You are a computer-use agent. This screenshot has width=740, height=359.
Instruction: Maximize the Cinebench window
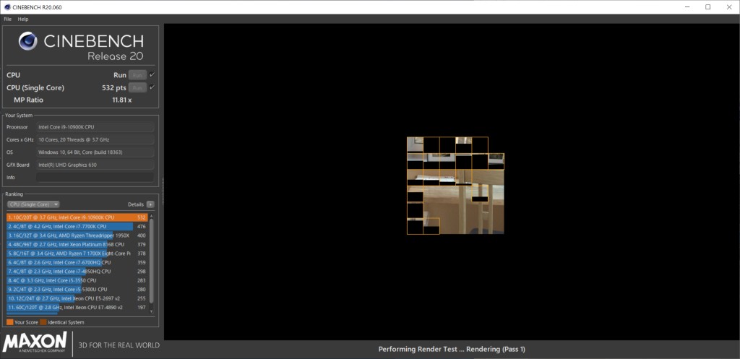(x=708, y=7)
